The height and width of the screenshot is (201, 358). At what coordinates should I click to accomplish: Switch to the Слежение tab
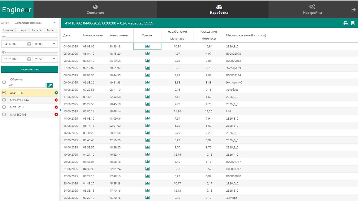click(x=95, y=9)
